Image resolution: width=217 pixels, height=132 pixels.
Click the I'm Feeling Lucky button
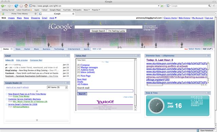[x=117, y=31]
